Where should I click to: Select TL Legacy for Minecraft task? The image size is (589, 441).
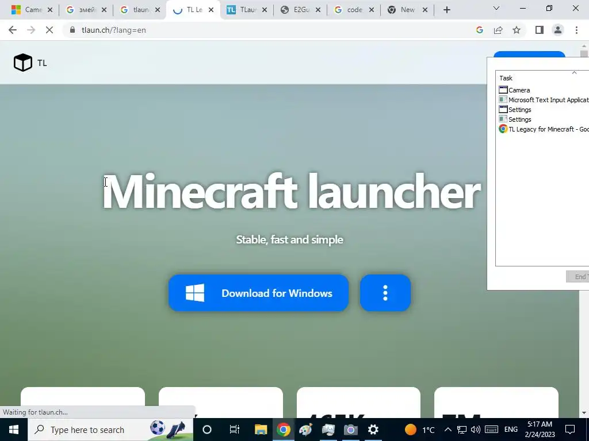click(x=543, y=129)
